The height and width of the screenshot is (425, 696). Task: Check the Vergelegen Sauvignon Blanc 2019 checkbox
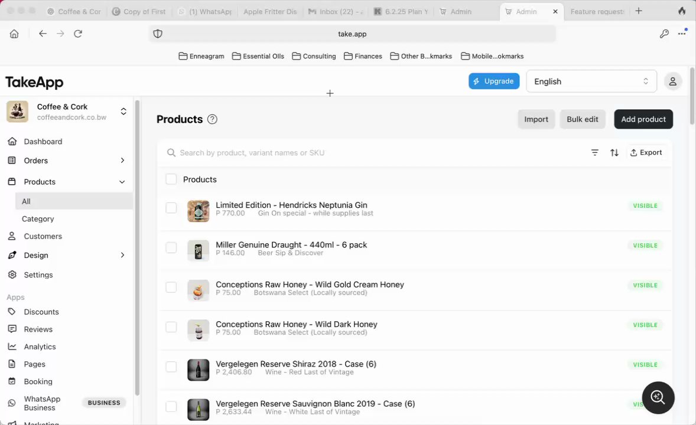point(171,406)
